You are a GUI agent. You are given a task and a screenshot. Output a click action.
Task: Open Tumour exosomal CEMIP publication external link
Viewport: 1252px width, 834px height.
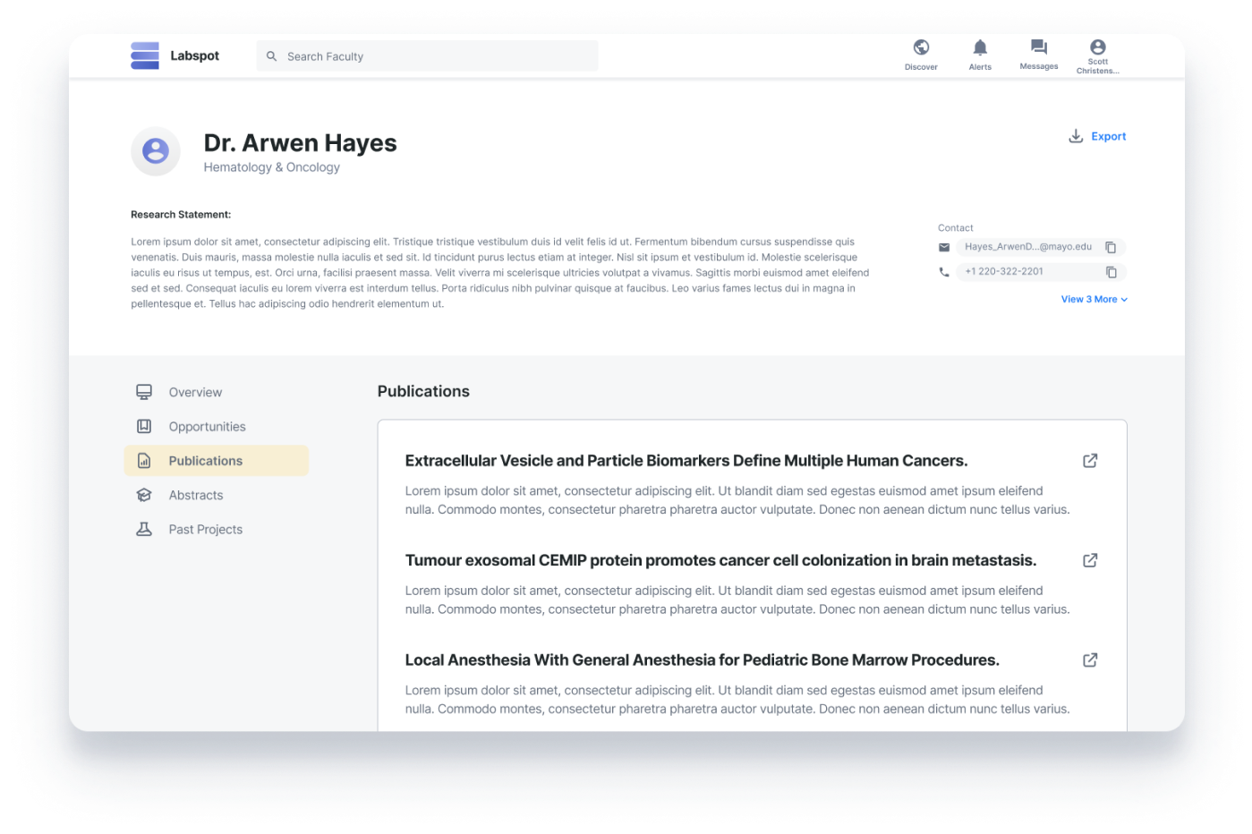coord(1090,560)
